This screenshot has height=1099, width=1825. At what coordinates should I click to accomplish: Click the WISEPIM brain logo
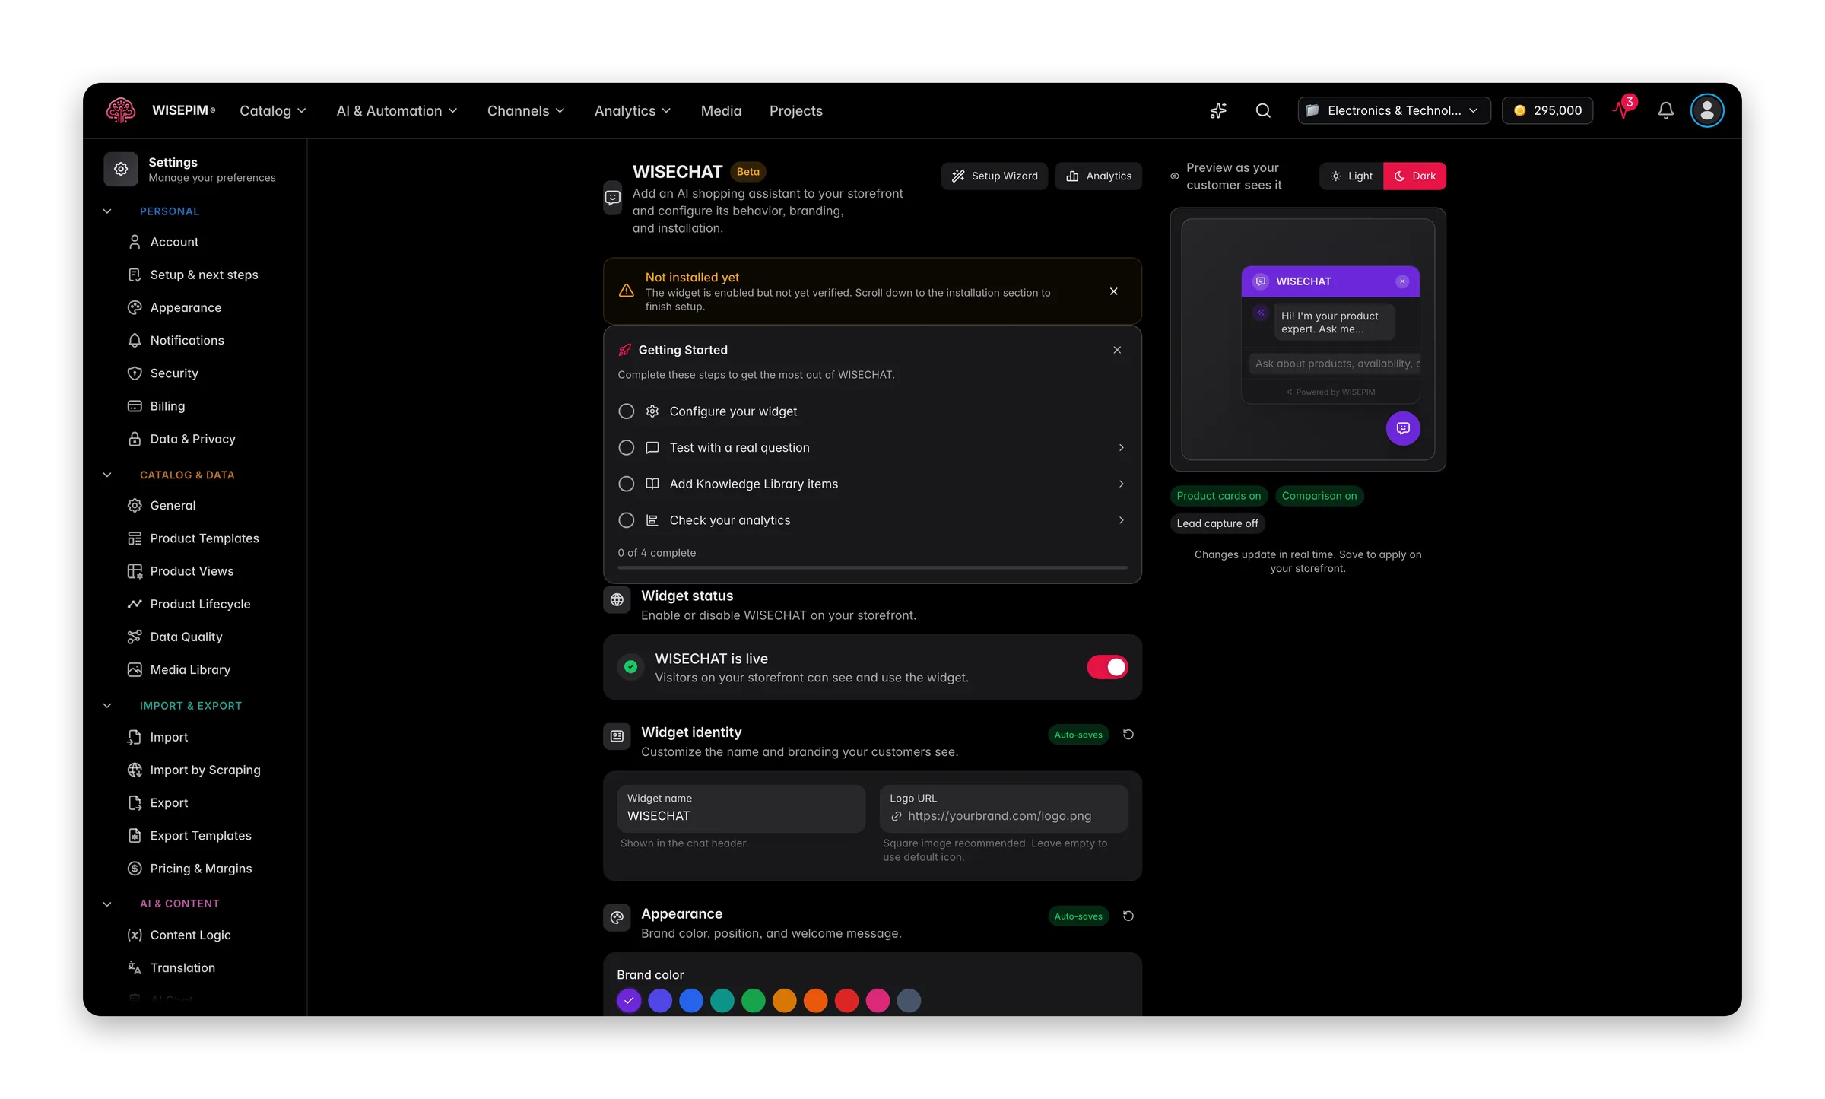click(x=121, y=110)
